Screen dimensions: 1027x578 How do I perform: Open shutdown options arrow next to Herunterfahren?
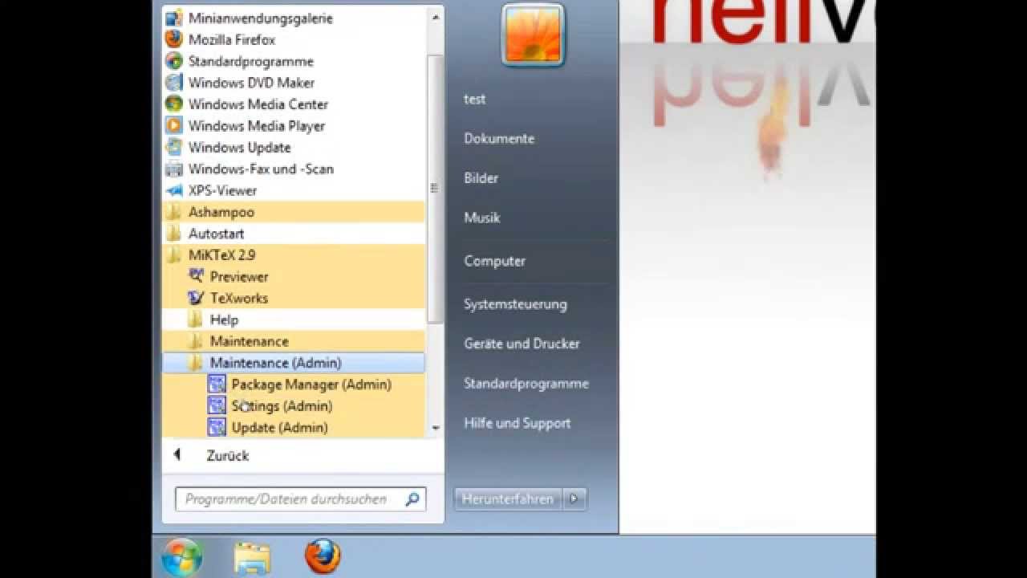574,499
